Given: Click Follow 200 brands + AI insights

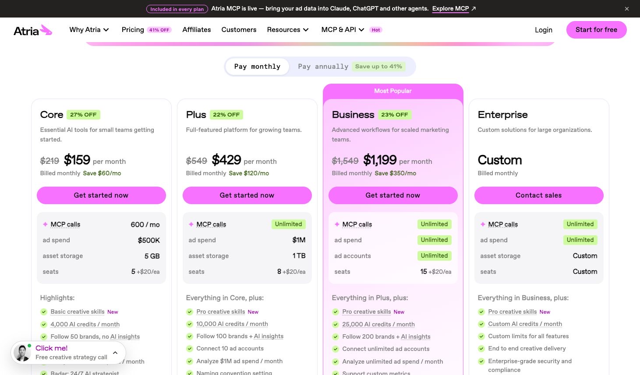Looking at the screenshot, I should (386, 336).
